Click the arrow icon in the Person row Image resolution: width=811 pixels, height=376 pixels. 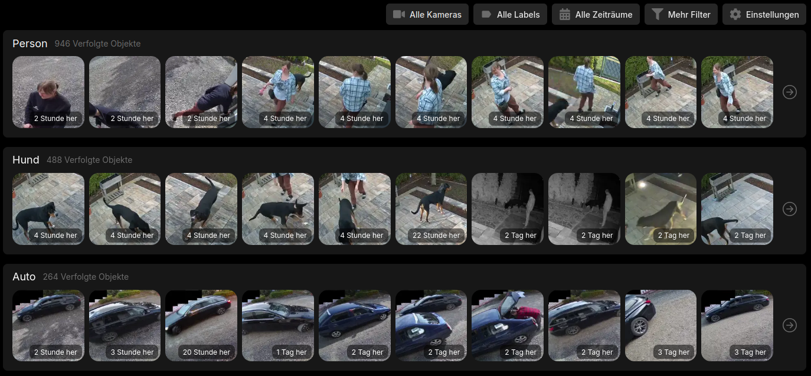point(789,92)
